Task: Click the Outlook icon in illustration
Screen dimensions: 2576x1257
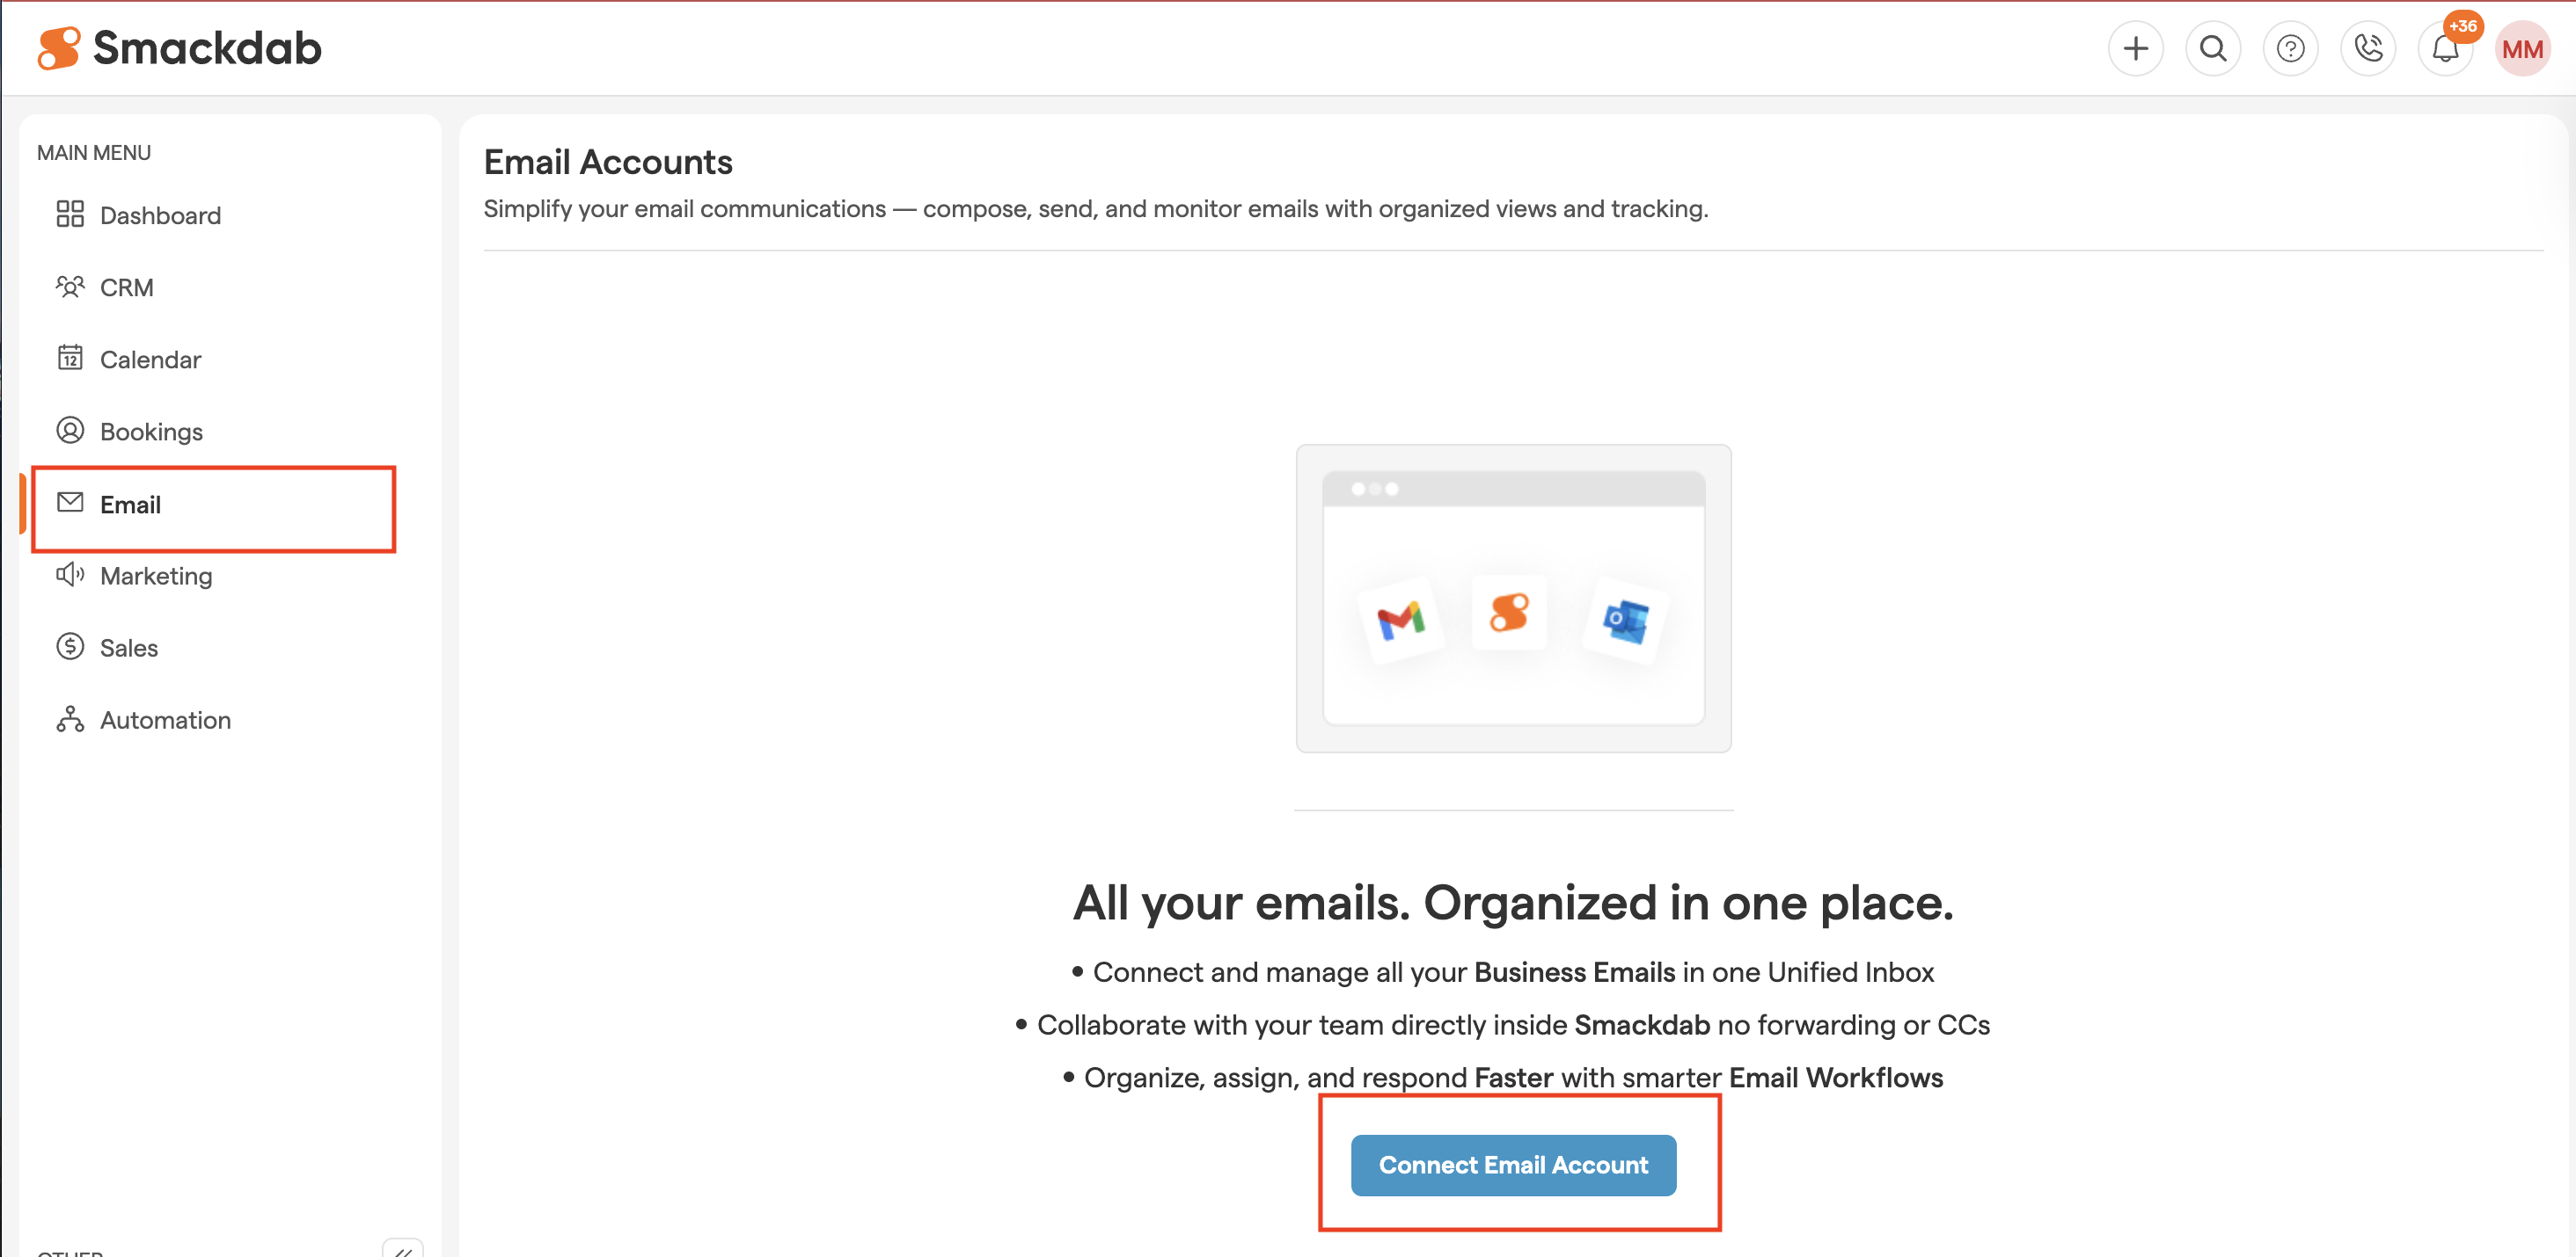Action: (1625, 620)
